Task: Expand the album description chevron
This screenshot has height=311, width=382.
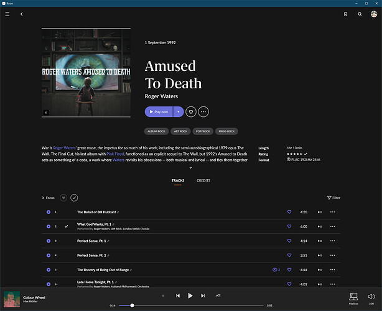Action: point(190,167)
